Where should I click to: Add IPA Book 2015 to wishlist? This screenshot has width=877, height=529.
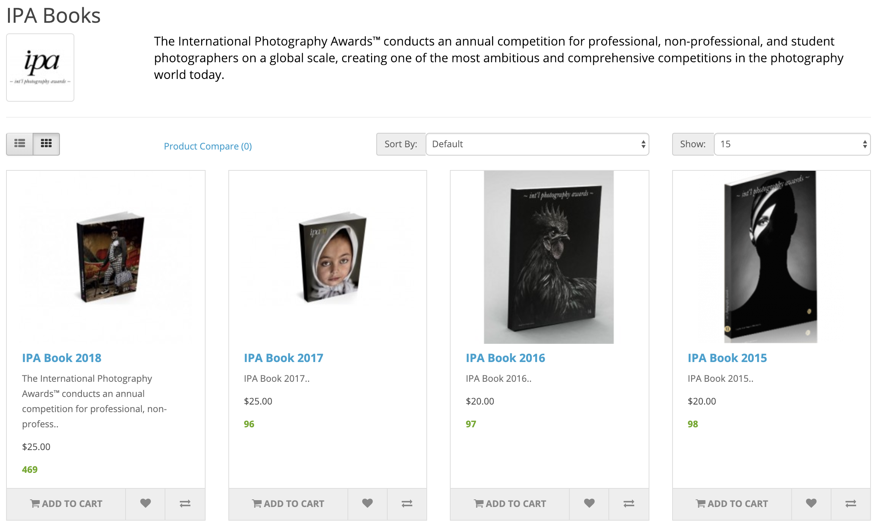(x=811, y=504)
